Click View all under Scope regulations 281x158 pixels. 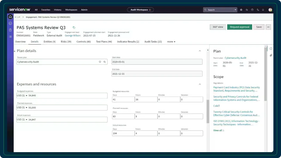pos(219,130)
